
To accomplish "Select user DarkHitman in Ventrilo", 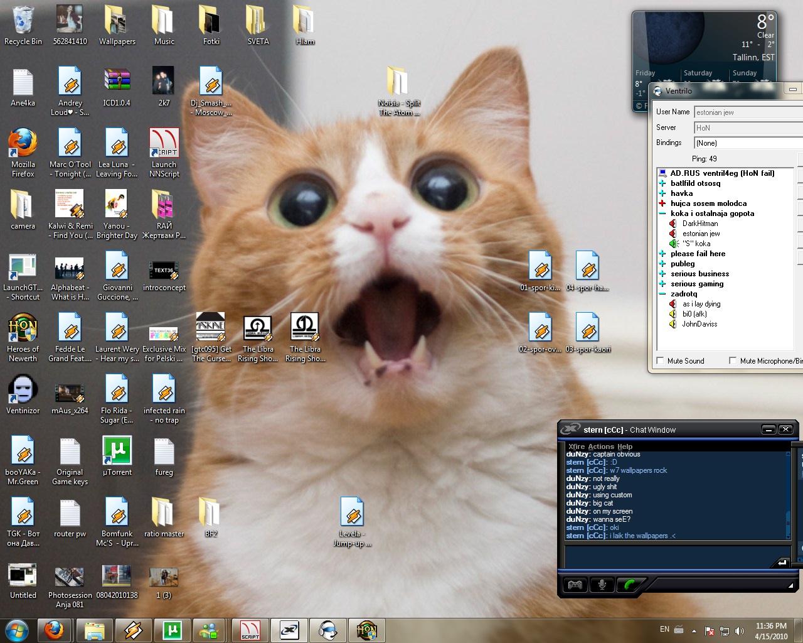I will click(x=700, y=224).
